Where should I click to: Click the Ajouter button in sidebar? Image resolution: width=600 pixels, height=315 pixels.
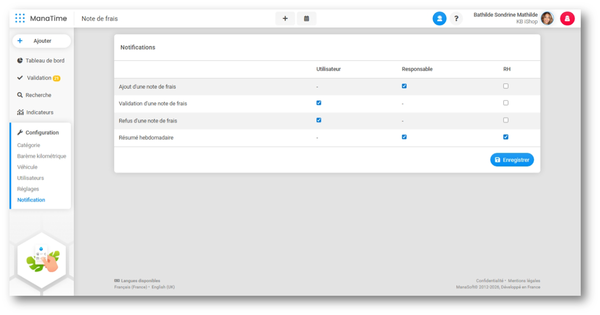click(41, 41)
